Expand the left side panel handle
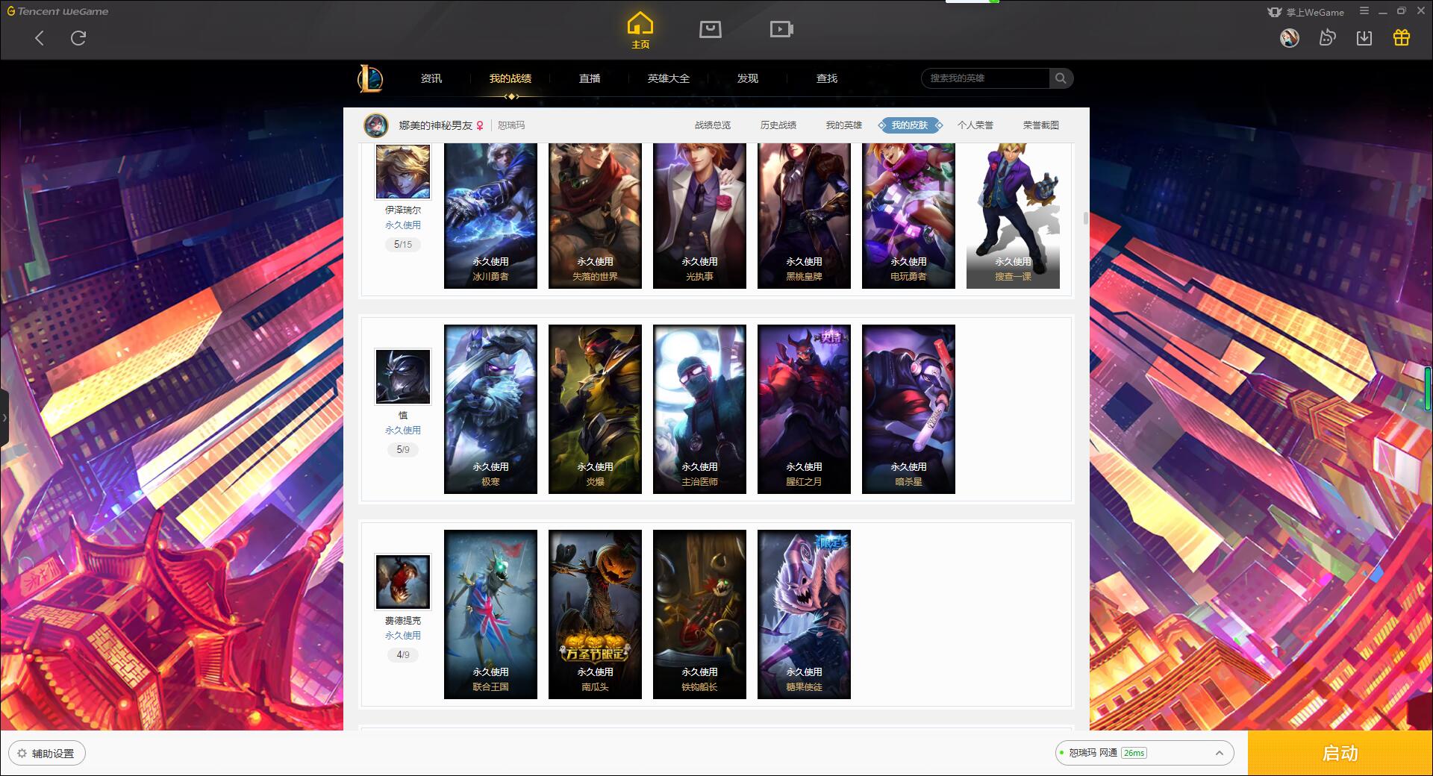This screenshot has width=1433, height=776. tap(4, 418)
